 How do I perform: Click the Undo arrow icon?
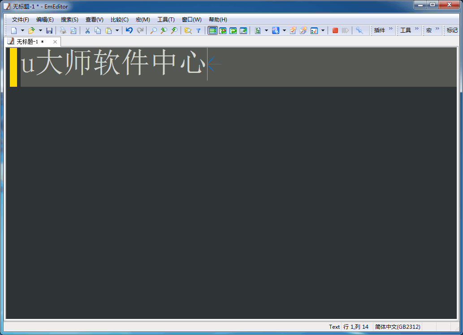coord(129,30)
